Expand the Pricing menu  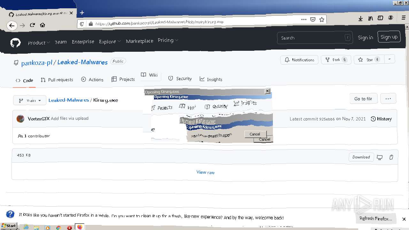click(x=168, y=40)
